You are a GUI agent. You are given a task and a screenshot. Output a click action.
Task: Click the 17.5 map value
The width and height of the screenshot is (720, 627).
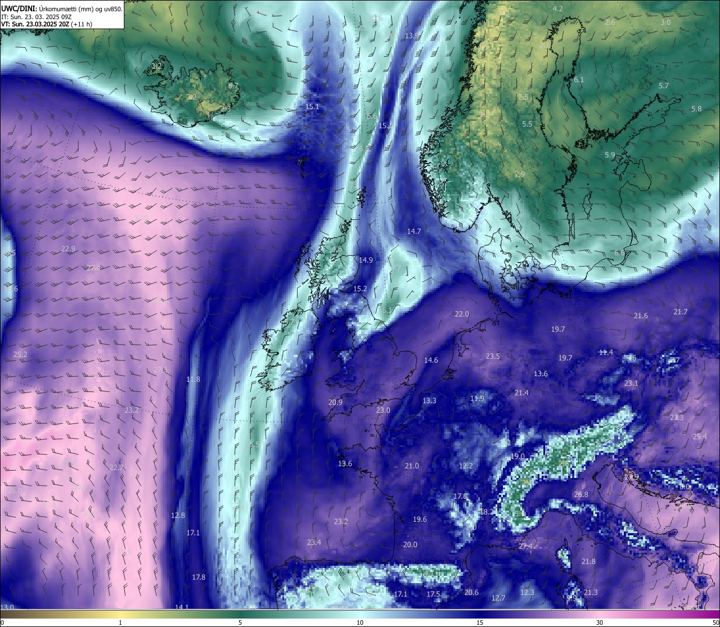coord(433,594)
